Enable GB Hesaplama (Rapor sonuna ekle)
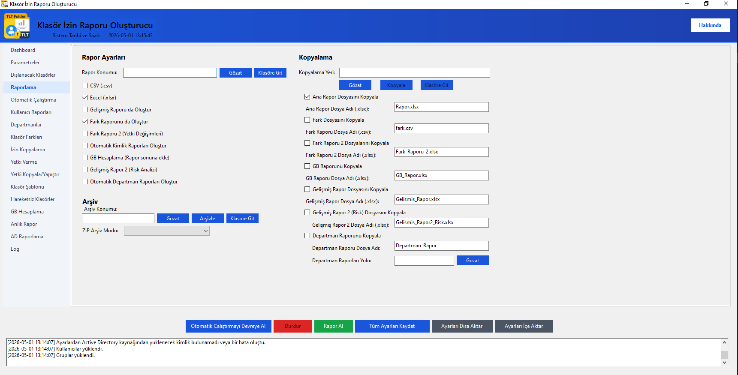 [85, 158]
